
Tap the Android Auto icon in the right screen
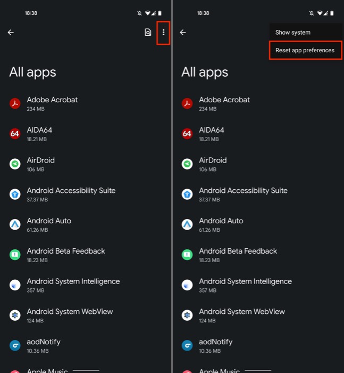coord(187,224)
